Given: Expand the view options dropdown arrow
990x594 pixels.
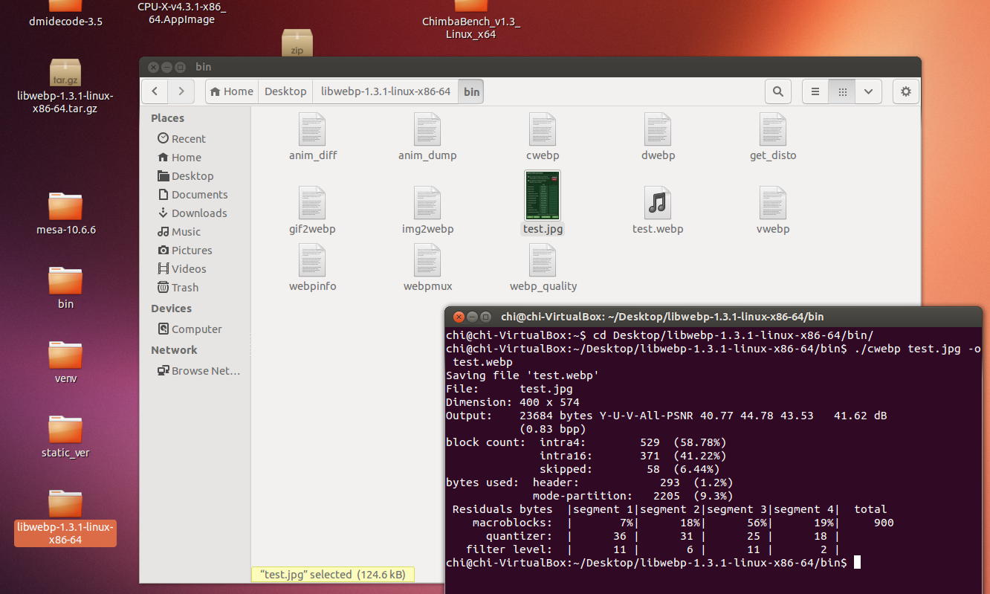Looking at the screenshot, I should [868, 91].
